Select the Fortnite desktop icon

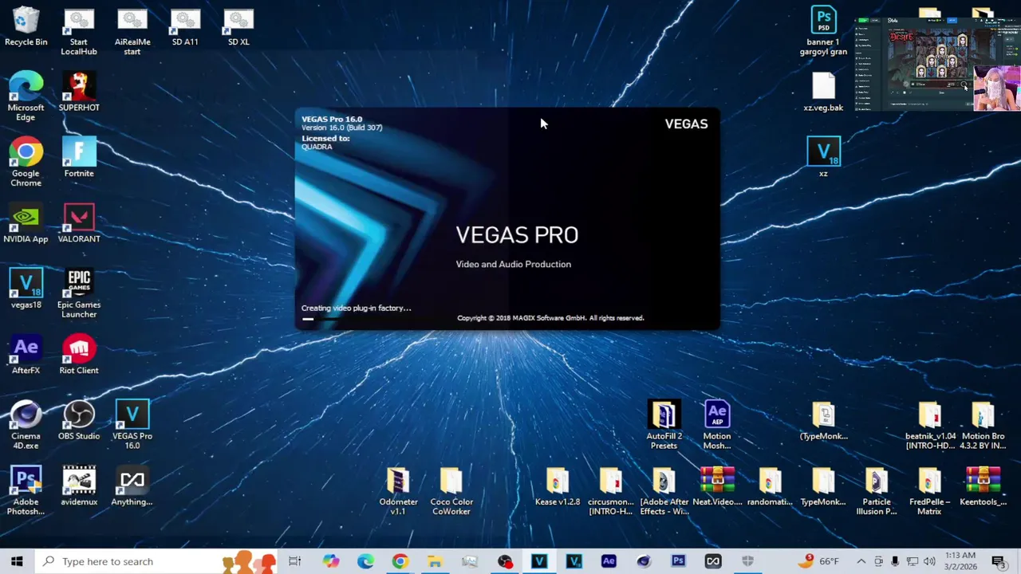point(79,157)
